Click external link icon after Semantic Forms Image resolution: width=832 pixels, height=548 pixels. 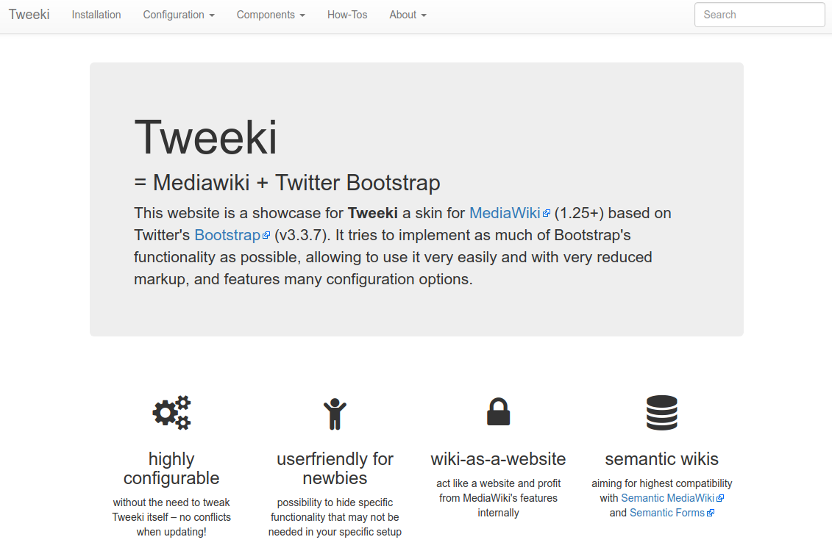pyautogui.click(x=711, y=513)
